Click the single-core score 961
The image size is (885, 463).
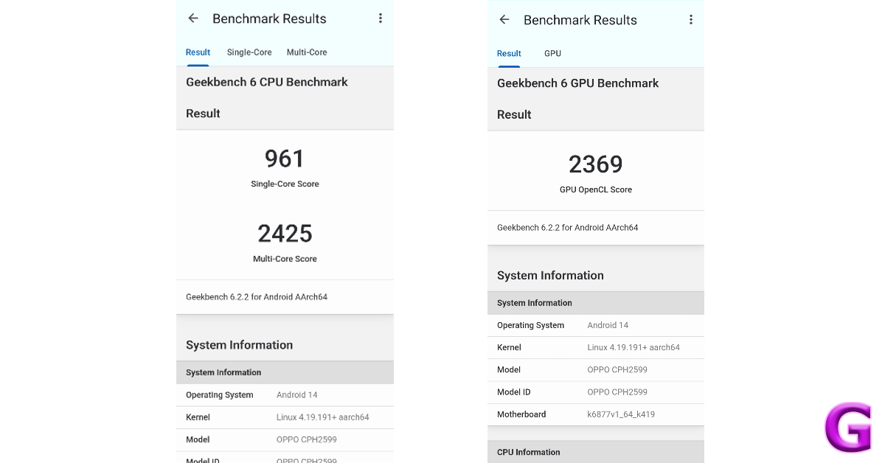click(x=285, y=159)
